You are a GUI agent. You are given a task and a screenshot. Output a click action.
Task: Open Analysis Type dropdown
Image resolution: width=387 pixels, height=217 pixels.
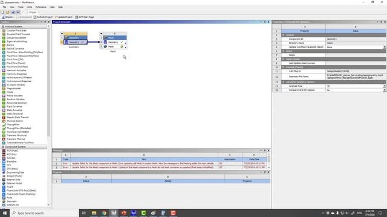[385, 86]
